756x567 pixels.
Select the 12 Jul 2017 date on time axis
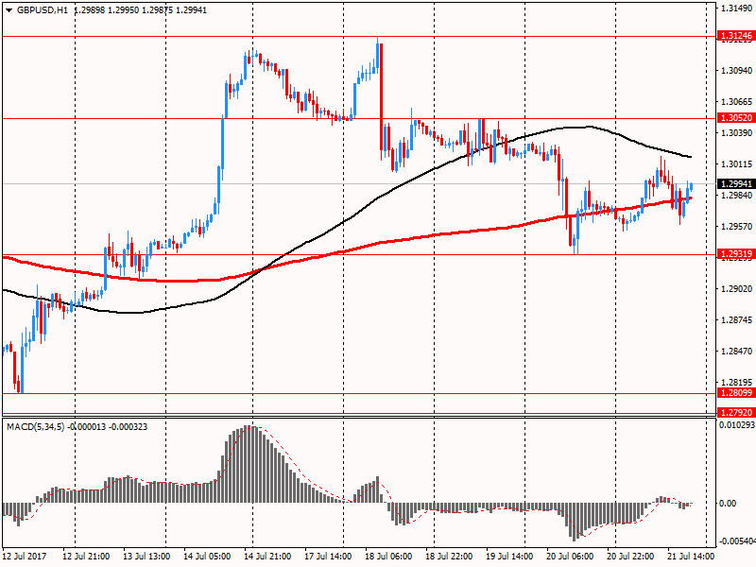coord(25,556)
